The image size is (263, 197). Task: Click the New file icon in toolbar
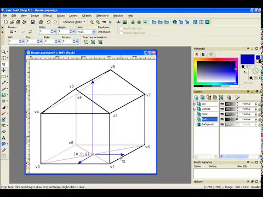6,22
